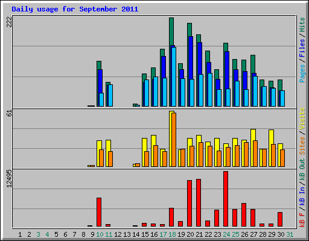309x241 pixels.
Task: Select green weekend day label '3'
Action: 38,234
